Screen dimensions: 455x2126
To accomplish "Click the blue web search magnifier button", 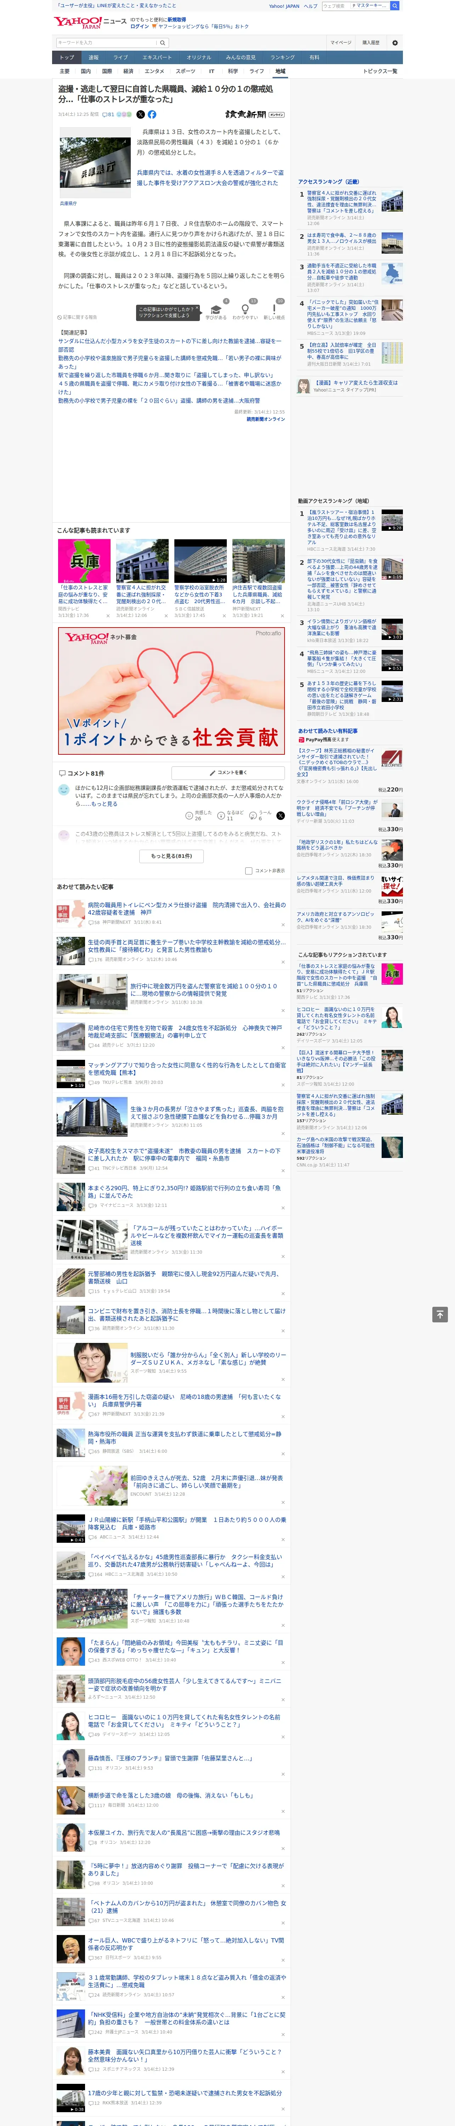I will click(395, 6).
